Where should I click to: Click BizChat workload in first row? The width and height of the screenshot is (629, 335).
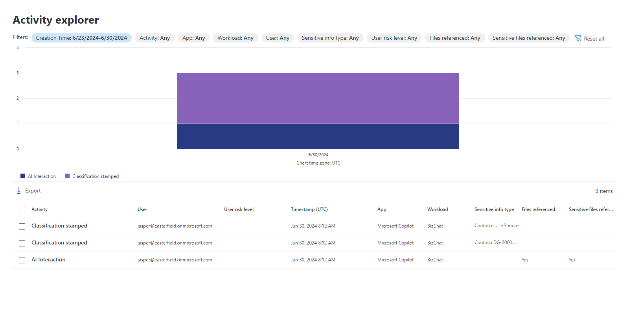(435, 226)
